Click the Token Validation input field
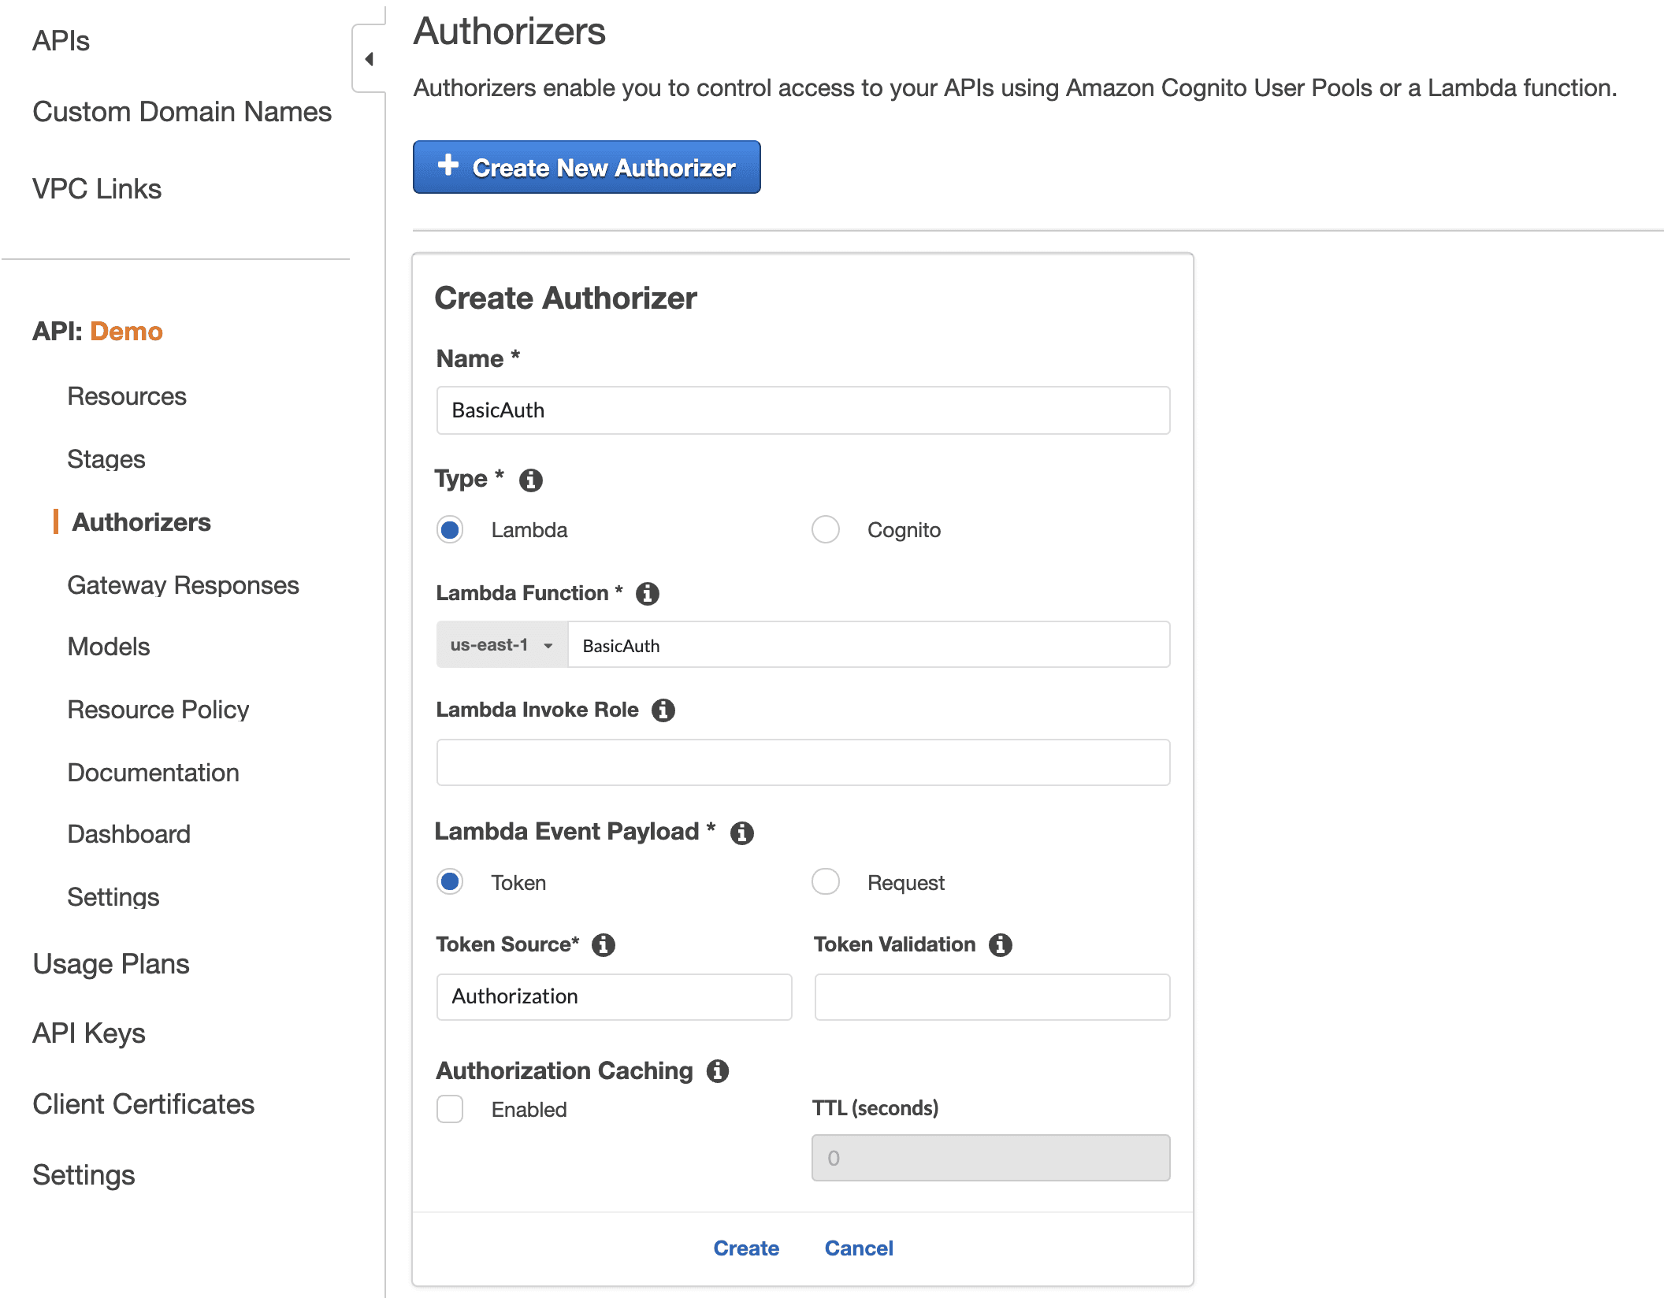 coord(991,997)
